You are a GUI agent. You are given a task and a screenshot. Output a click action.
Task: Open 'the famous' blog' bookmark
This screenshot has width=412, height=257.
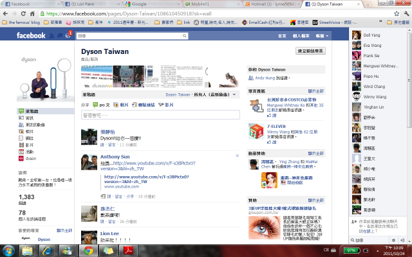coord(21,22)
